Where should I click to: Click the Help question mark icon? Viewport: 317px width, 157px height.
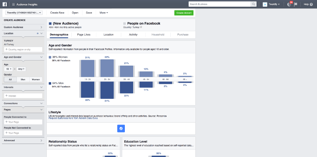(311, 4)
